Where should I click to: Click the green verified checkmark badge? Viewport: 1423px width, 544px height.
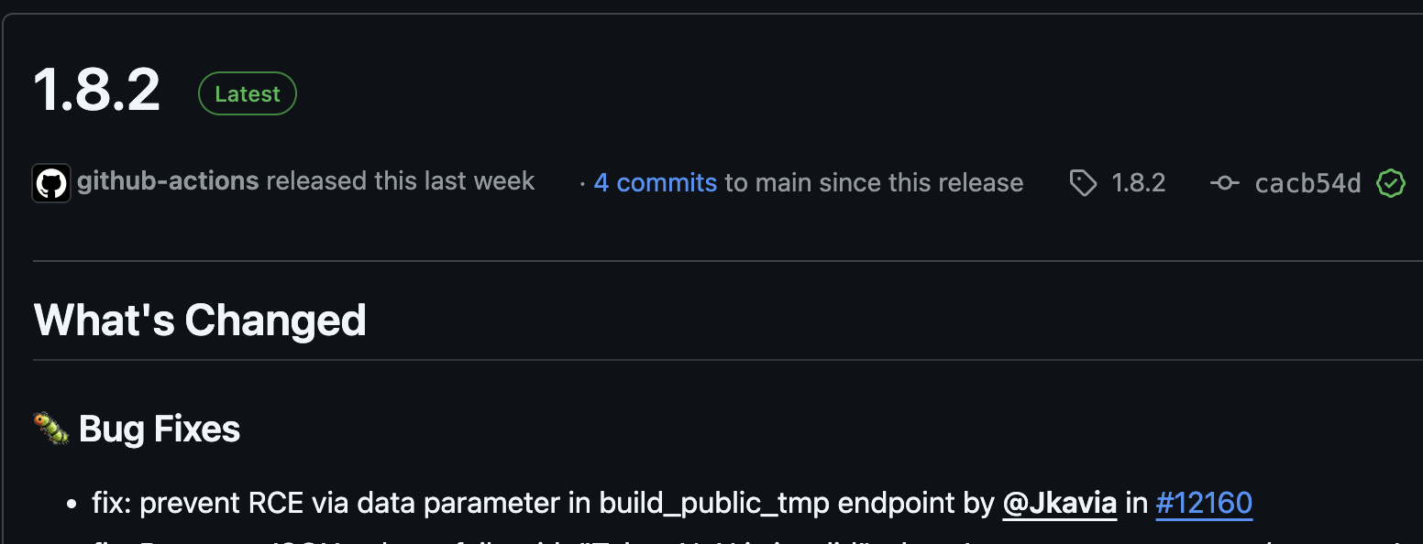pos(1391,183)
